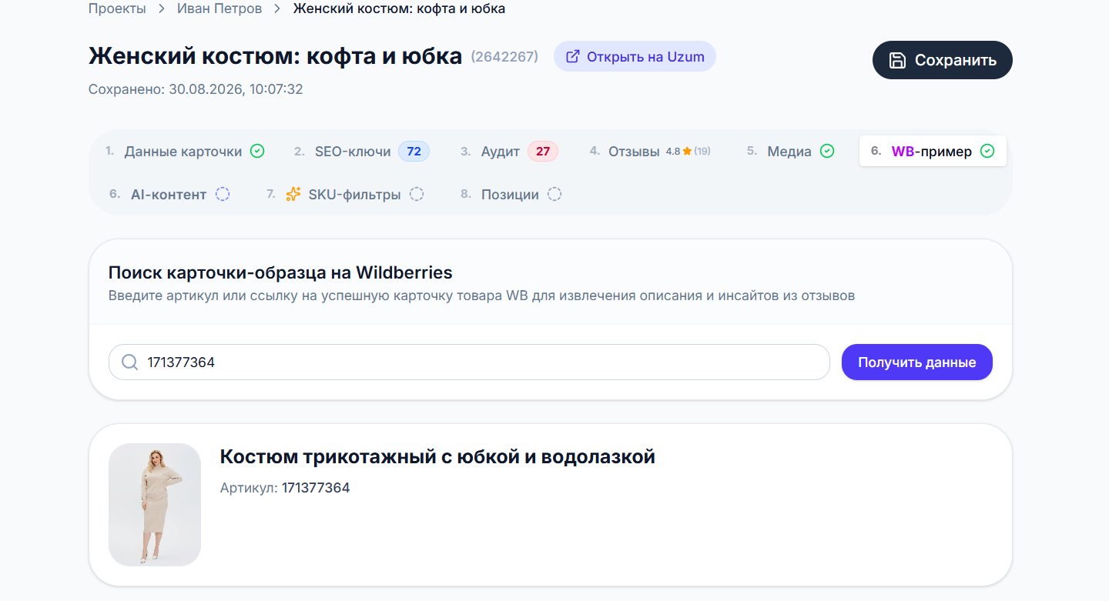The height and width of the screenshot is (601, 1109).
Task: Open the Иван Петров breadcrumb
Action: pyautogui.click(x=219, y=9)
